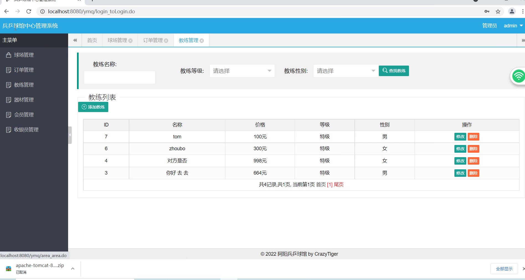Expand the apache-tomcat download options chevron

pos(73,268)
